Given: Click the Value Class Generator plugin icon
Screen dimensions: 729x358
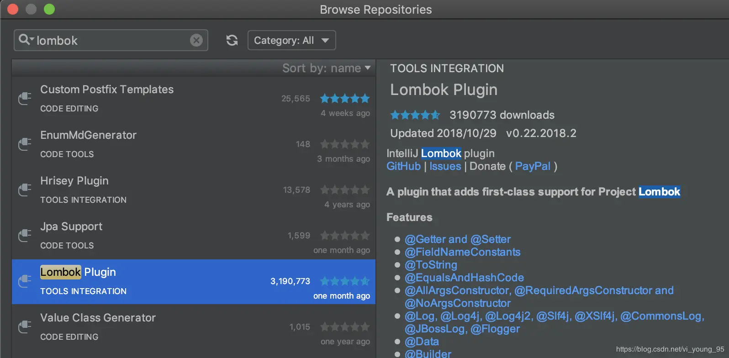Looking at the screenshot, I should [25, 326].
